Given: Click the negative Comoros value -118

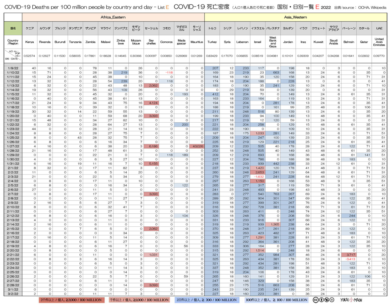Looking at the screenshot, I should [167, 72].
